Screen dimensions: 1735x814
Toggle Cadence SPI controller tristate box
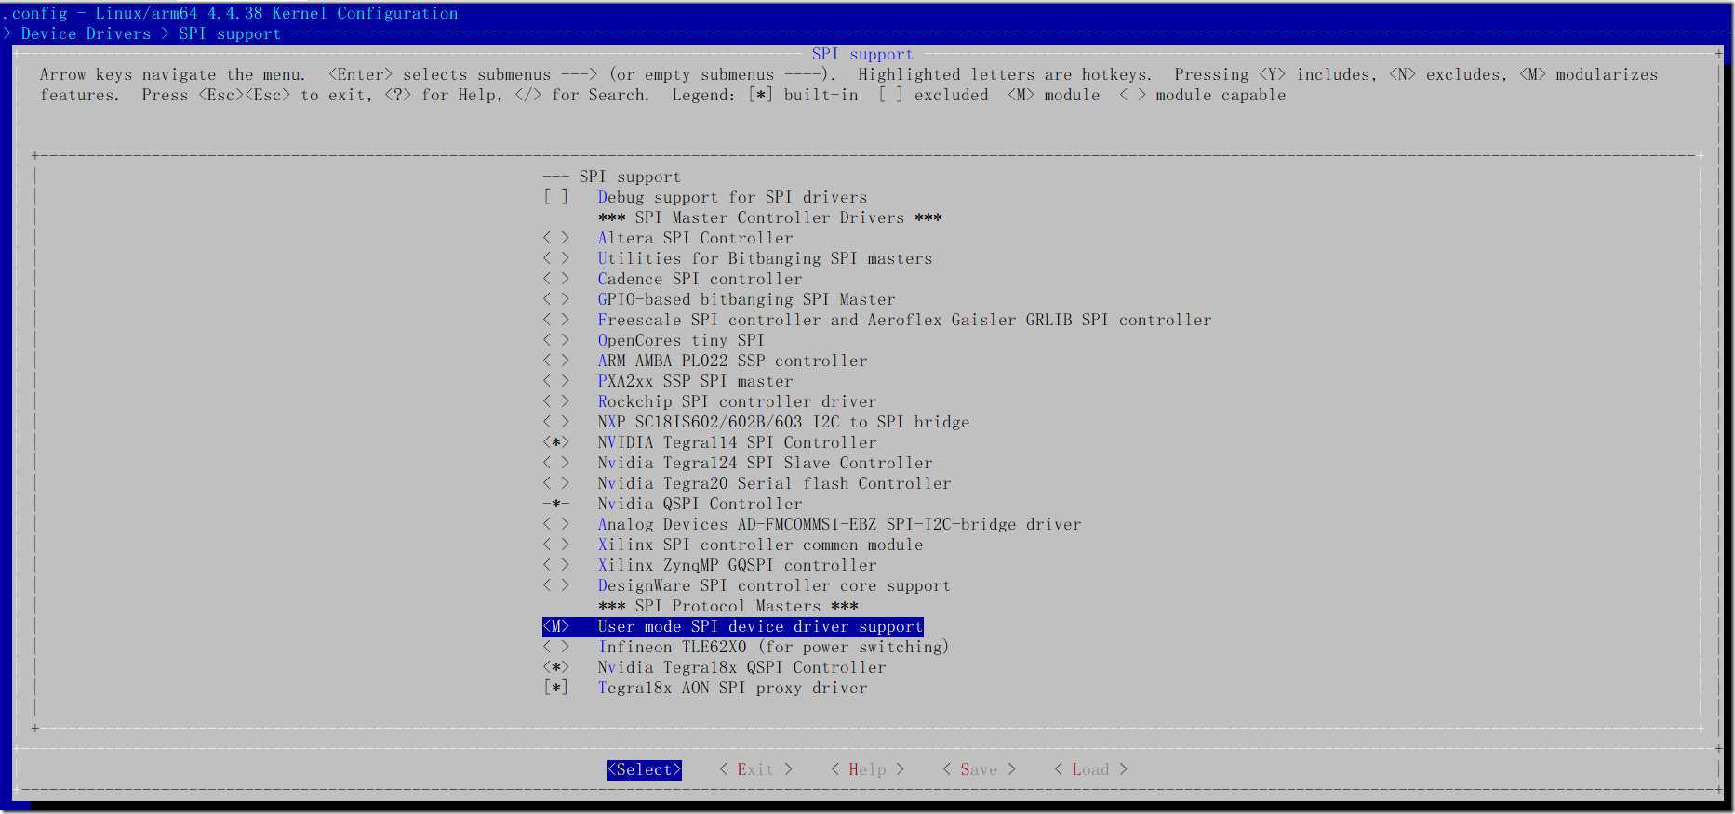(x=555, y=279)
